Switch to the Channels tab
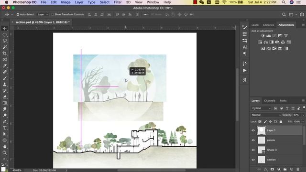Image resolution: width=306 pixels, height=172 pixels. (270, 101)
